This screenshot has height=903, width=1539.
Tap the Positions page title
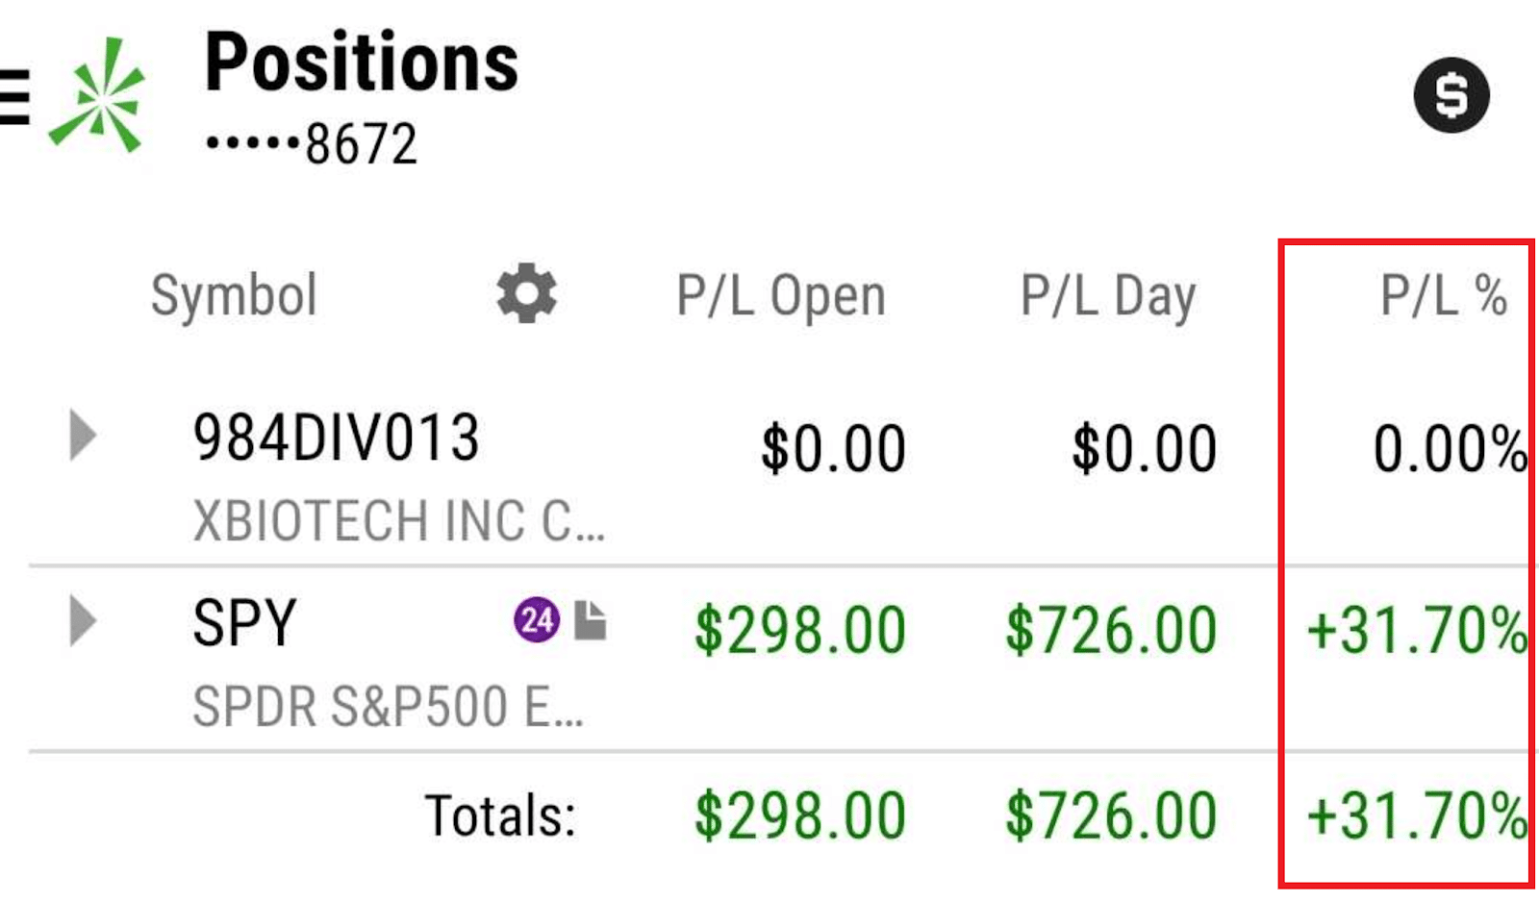(362, 63)
